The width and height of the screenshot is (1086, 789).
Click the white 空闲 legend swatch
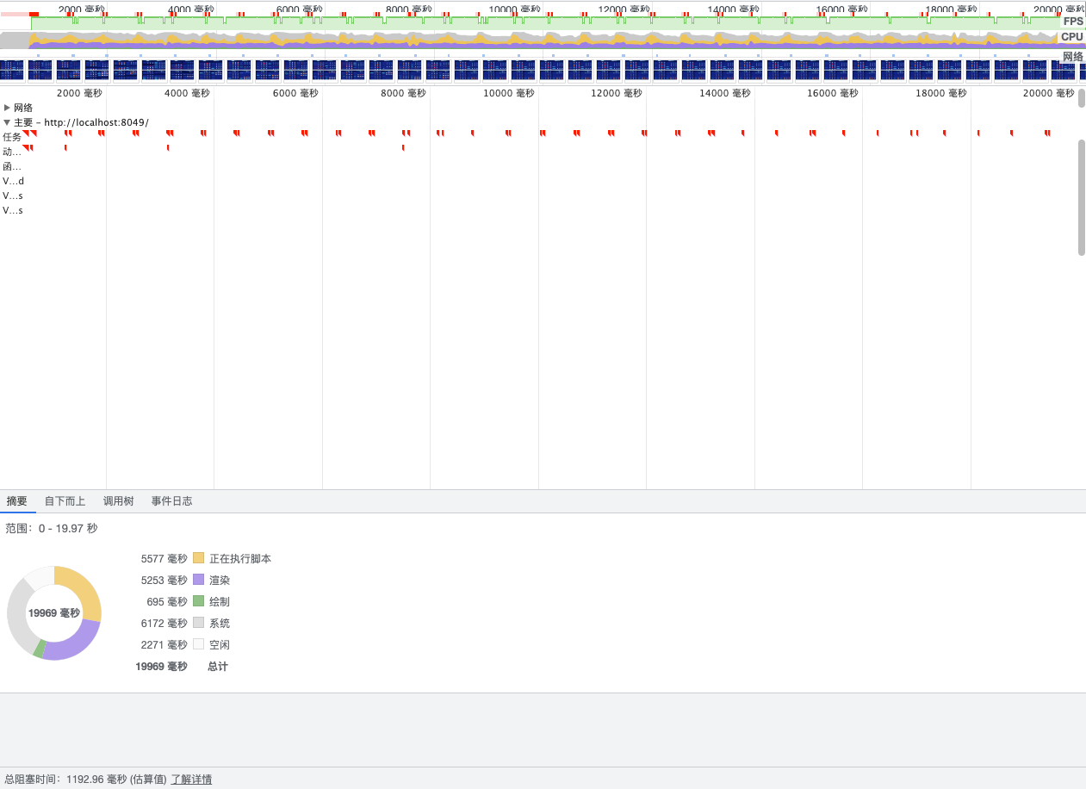pos(199,644)
